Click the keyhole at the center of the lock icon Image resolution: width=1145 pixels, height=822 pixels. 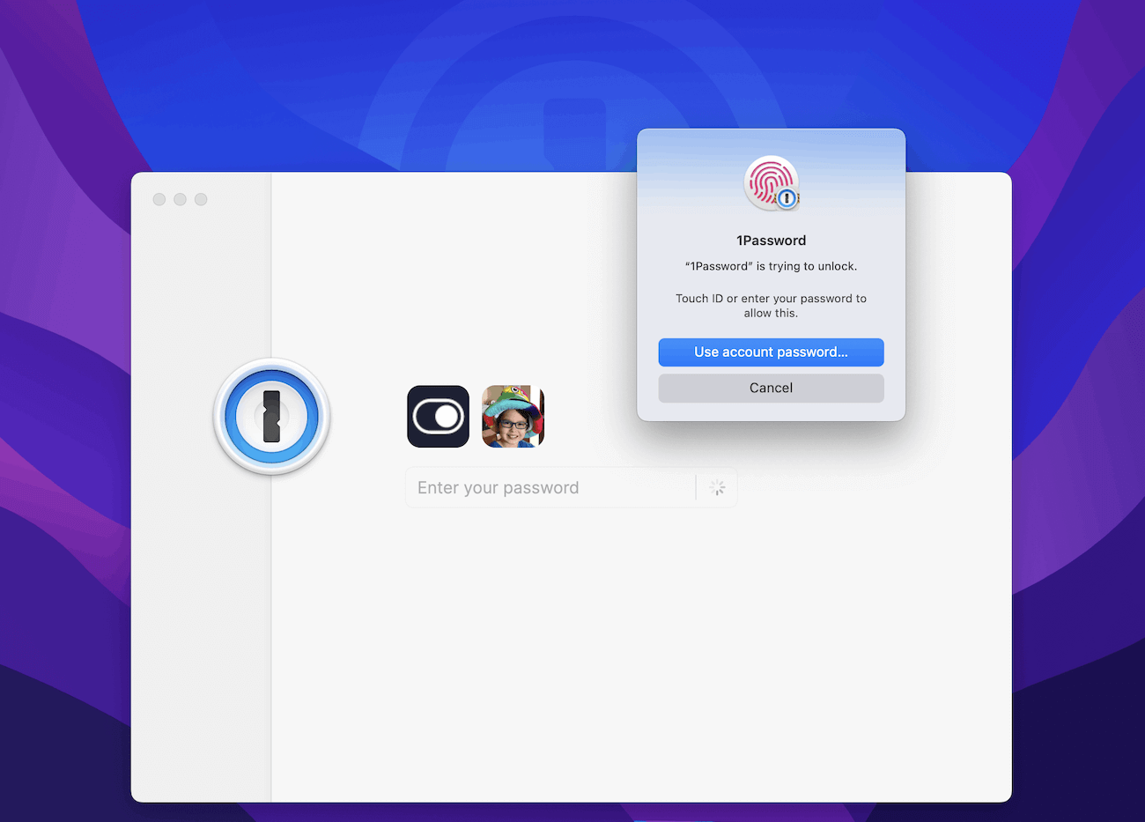point(271,416)
